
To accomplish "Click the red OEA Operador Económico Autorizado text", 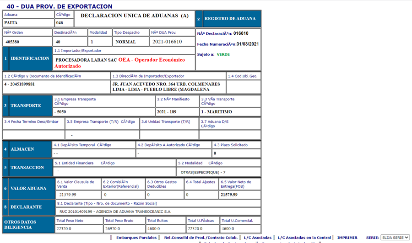I will [119, 63].
